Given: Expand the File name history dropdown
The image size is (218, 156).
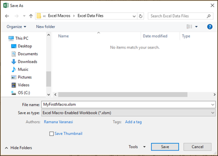Looking at the screenshot, I should pos(213,104).
